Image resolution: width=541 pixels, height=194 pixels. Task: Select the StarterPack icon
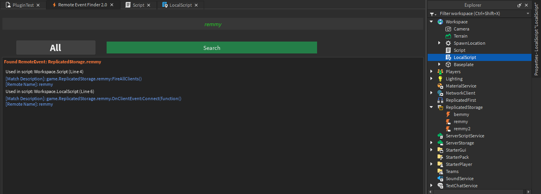[x=440, y=157]
